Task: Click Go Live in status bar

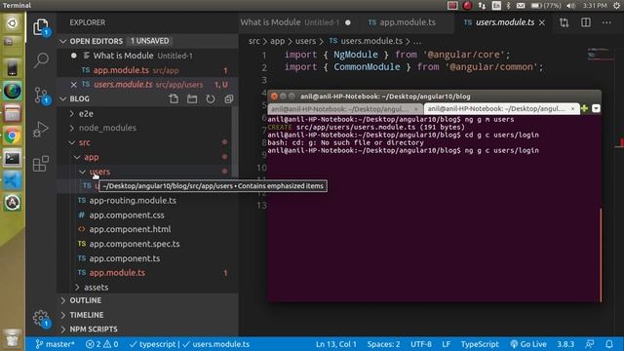Action: (x=528, y=344)
